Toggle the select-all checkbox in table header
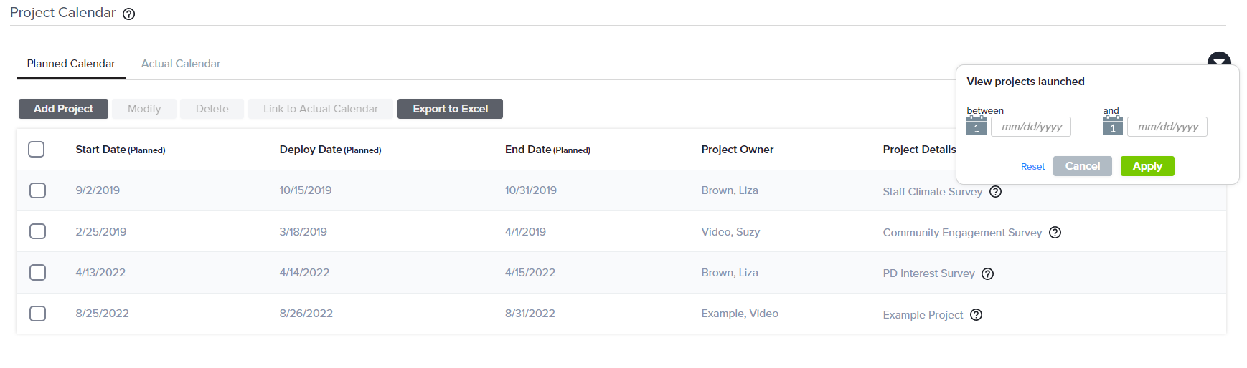The height and width of the screenshot is (368, 1247). (37, 150)
